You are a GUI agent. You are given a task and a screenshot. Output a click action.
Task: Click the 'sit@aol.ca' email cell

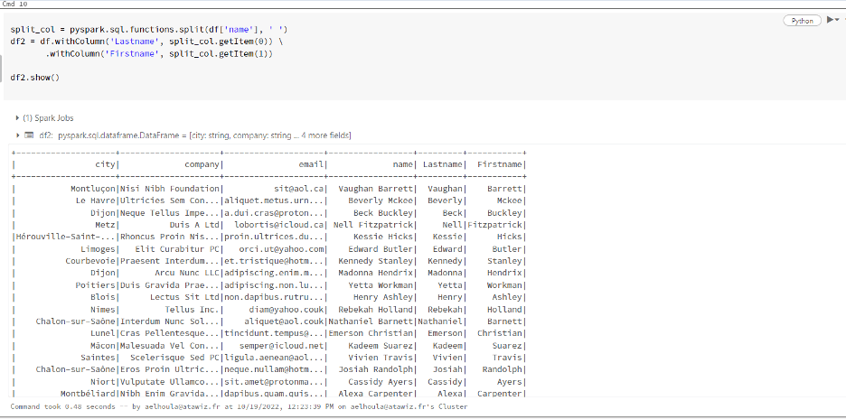click(299, 189)
